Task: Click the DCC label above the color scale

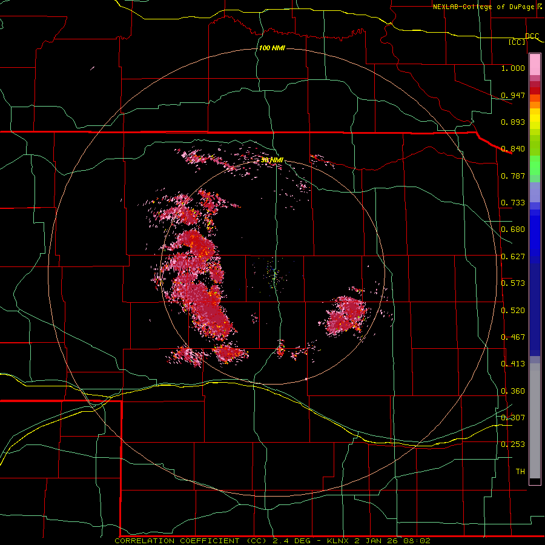Action: coord(532,36)
